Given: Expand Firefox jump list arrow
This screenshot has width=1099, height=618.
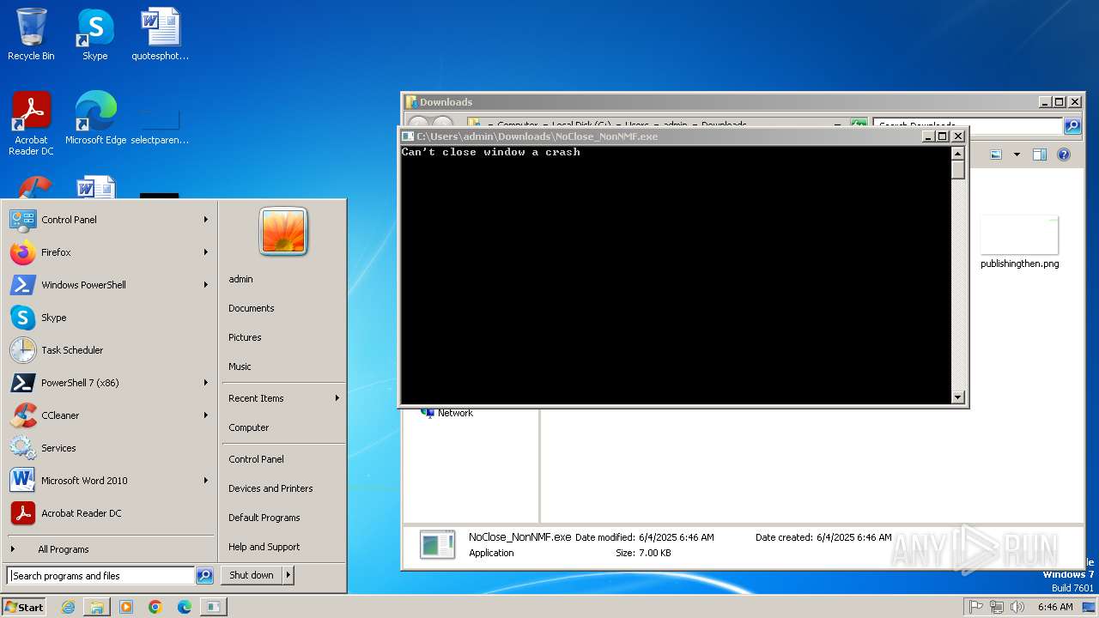Looking at the screenshot, I should 206,252.
